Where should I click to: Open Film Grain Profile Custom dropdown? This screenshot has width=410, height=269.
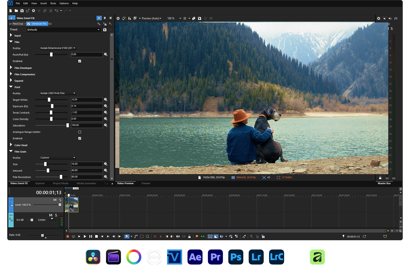(58, 158)
